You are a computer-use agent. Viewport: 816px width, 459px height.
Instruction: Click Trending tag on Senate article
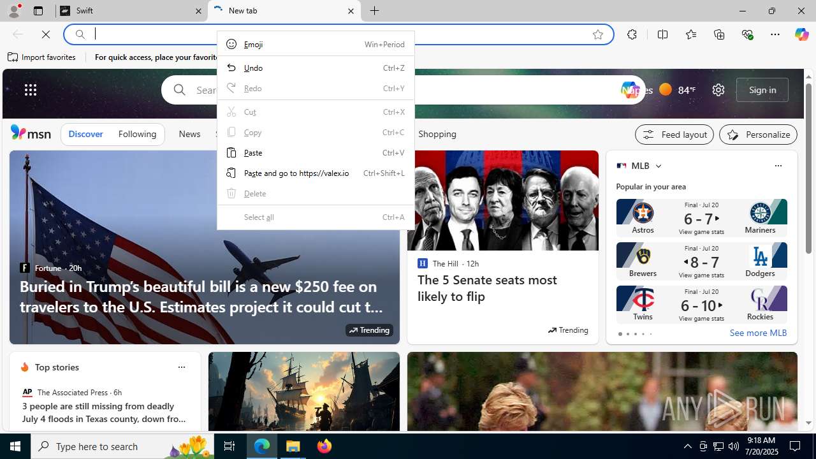pyautogui.click(x=568, y=330)
